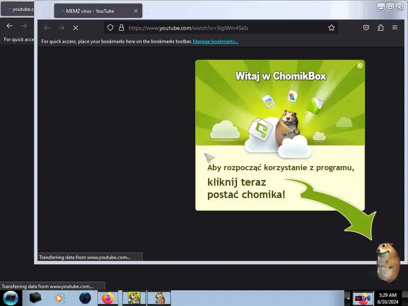Switch to Firefox from the taskbar
The image size is (408, 306).
coord(108,298)
